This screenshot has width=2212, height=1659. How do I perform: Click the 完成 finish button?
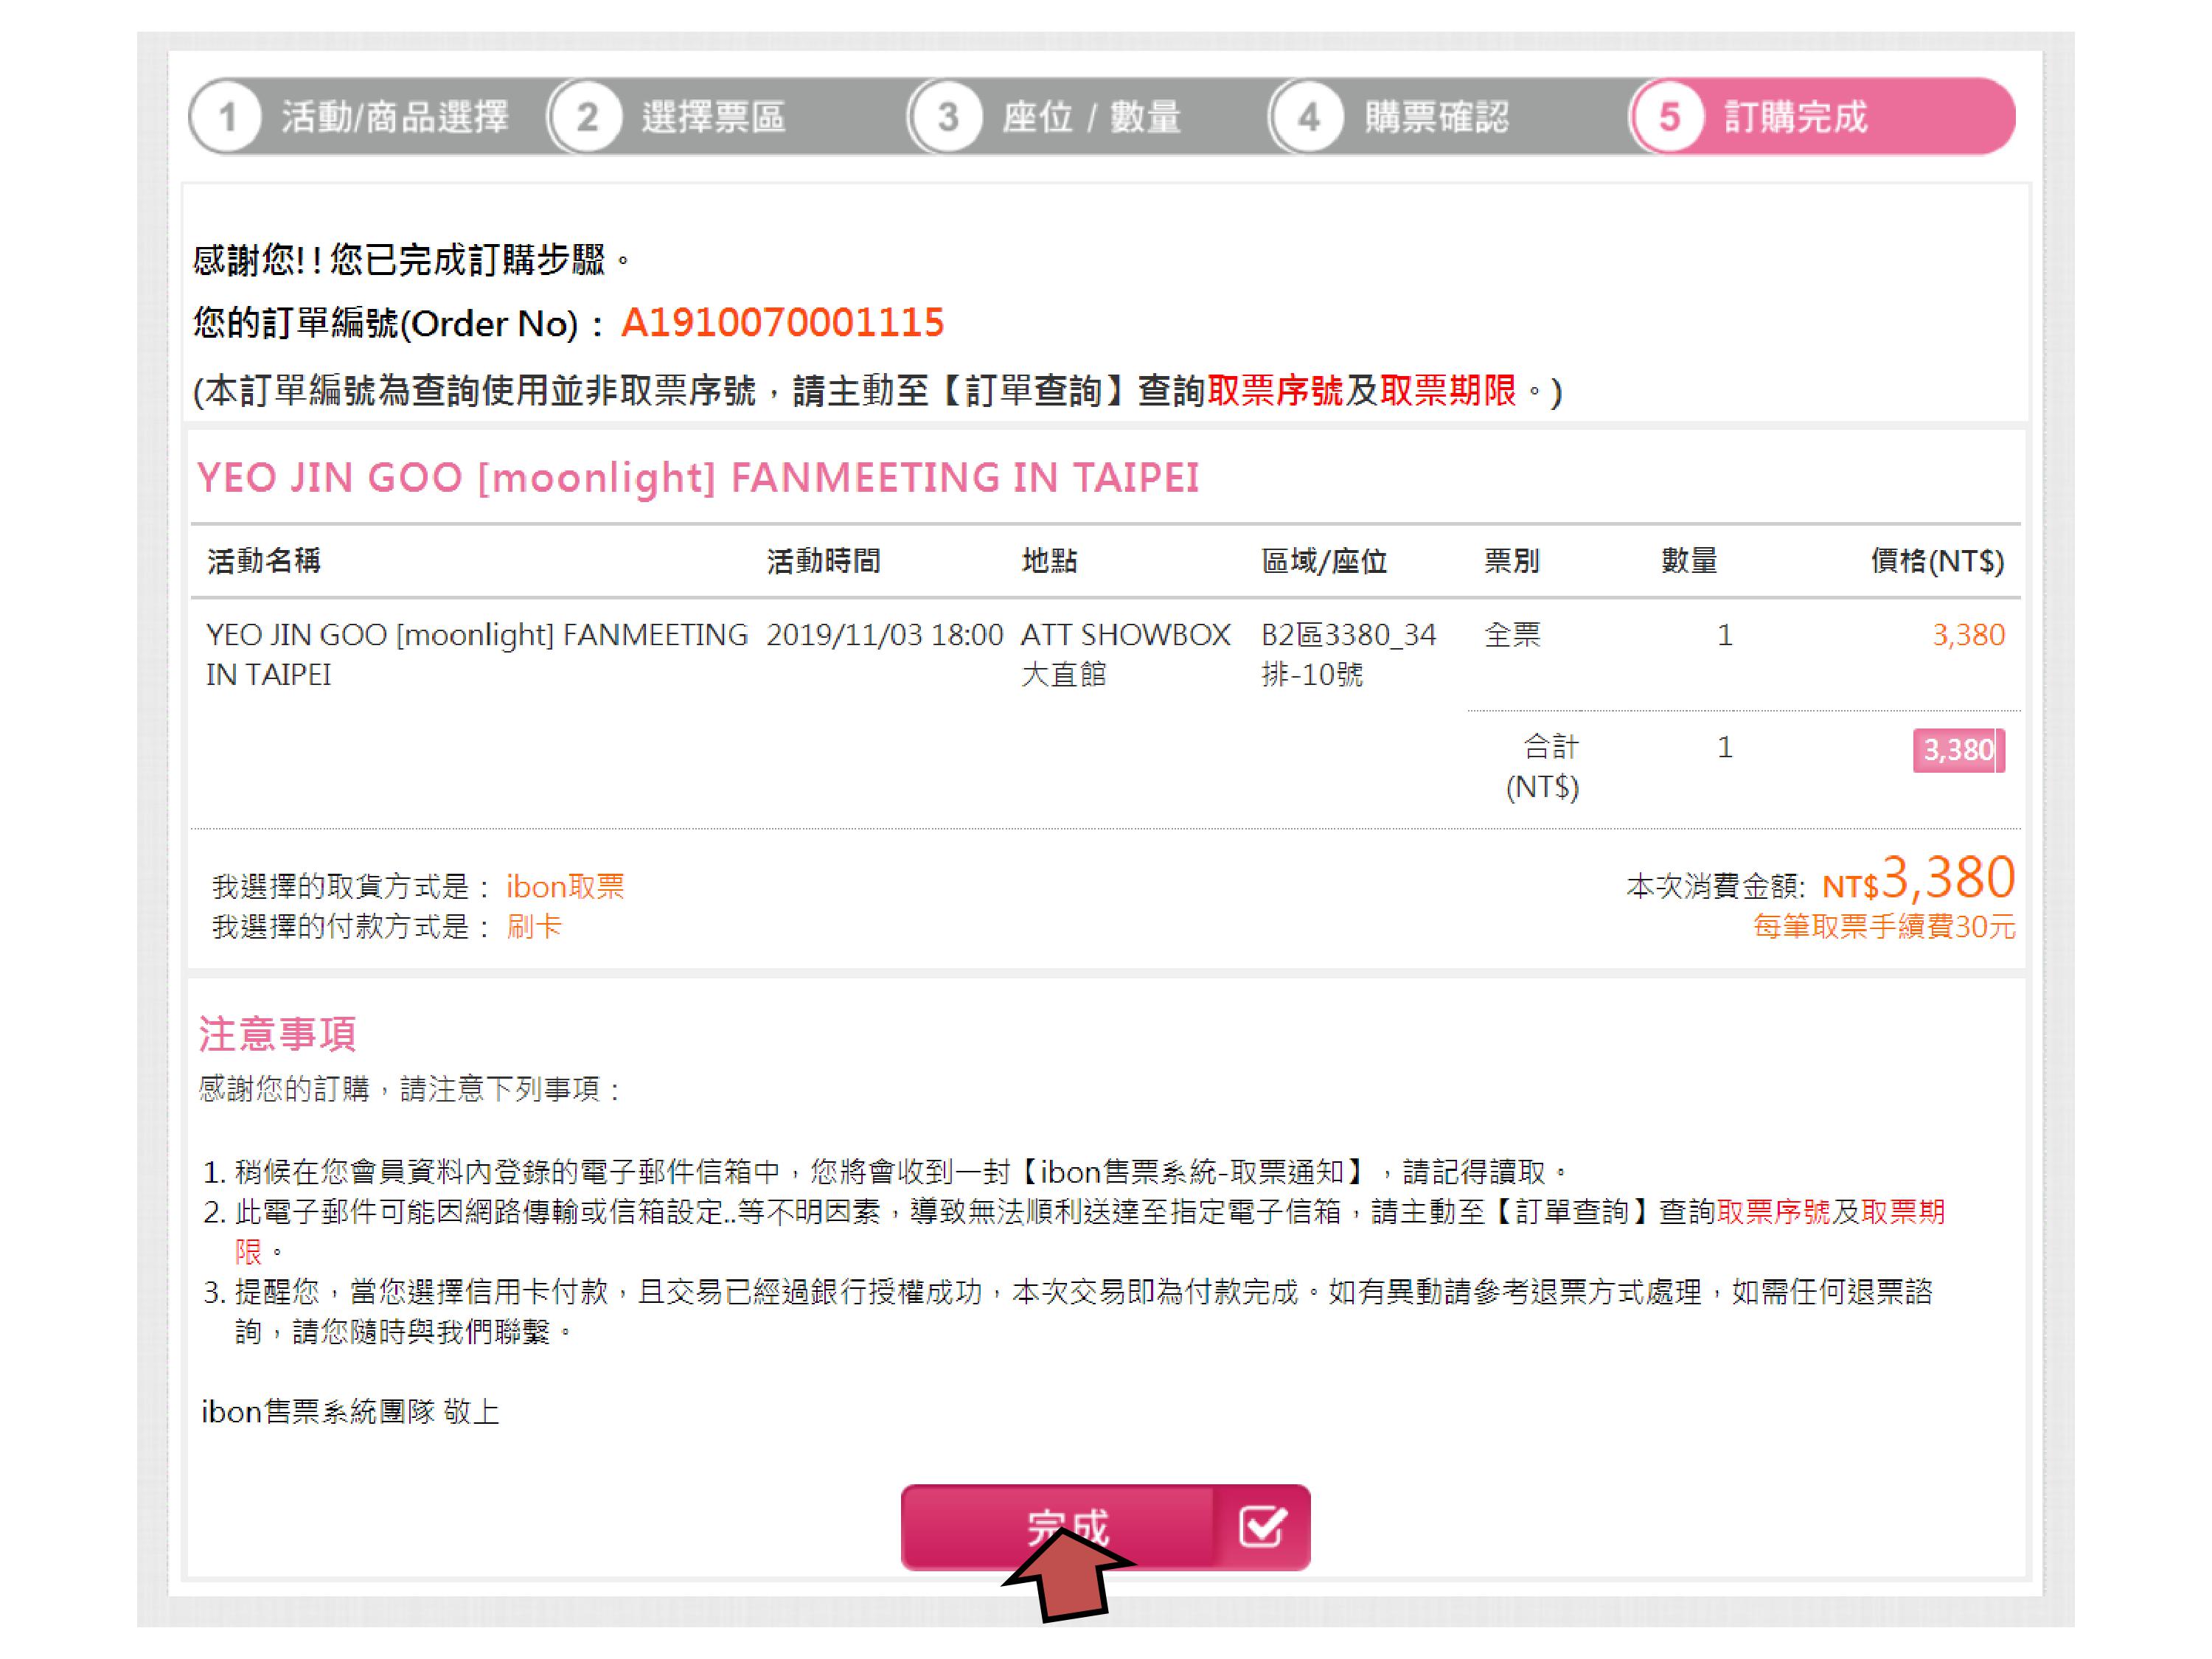[1105, 1527]
